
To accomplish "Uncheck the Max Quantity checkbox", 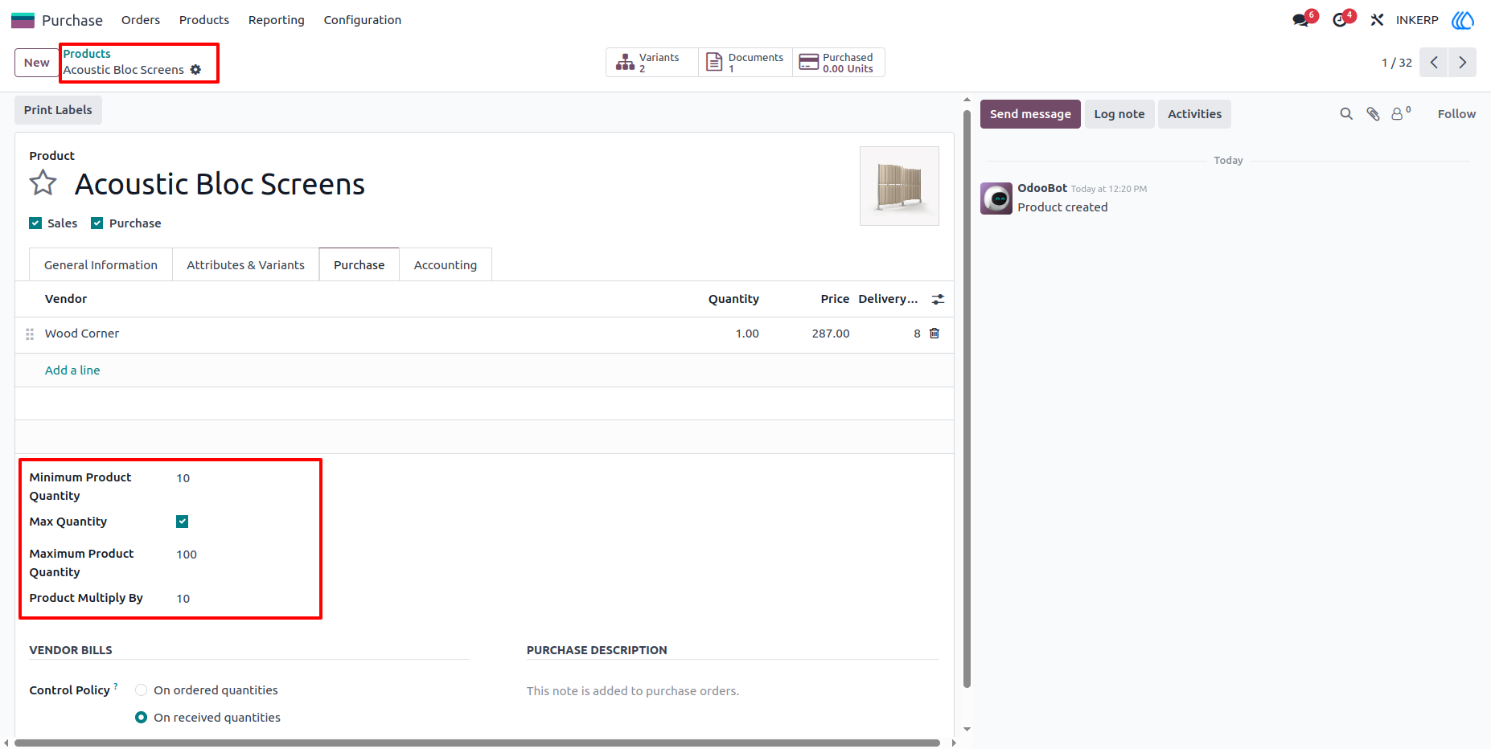I will [183, 522].
